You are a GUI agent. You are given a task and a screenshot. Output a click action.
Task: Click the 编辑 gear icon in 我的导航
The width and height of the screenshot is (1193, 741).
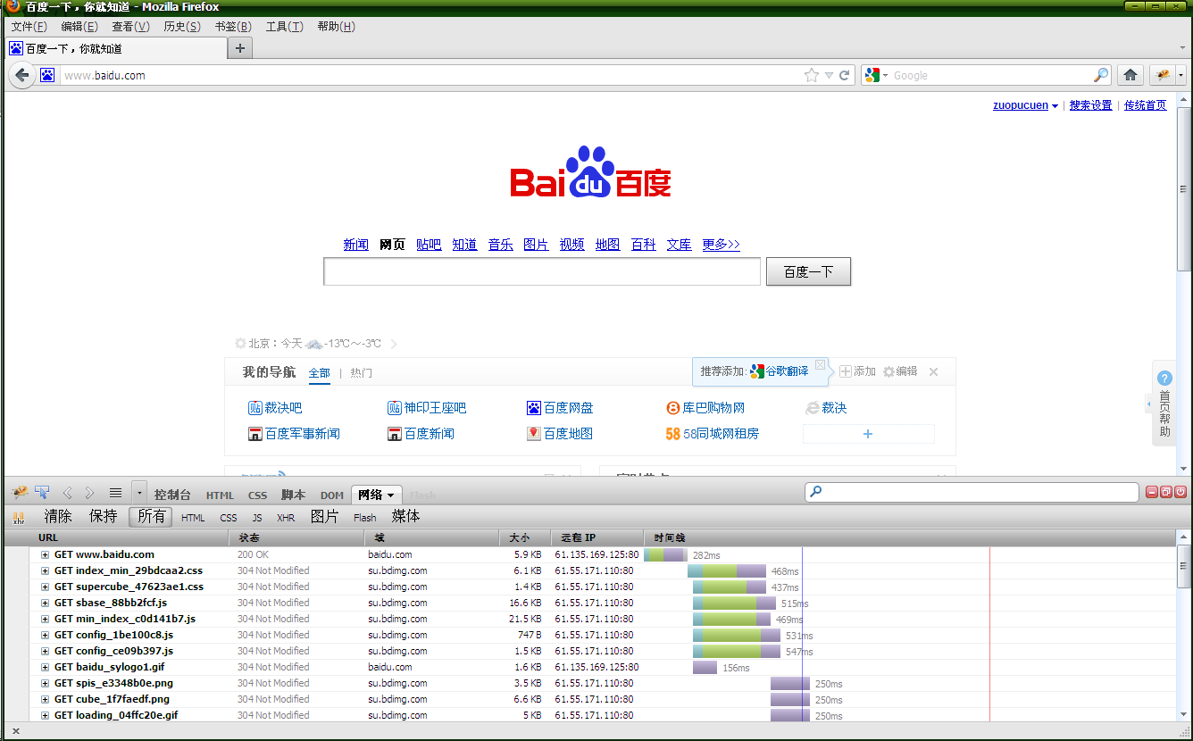coord(888,371)
